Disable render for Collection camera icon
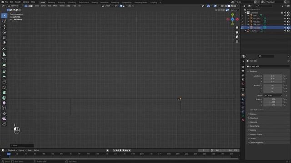The width and height of the screenshot is (291, 163). point(288,13)
